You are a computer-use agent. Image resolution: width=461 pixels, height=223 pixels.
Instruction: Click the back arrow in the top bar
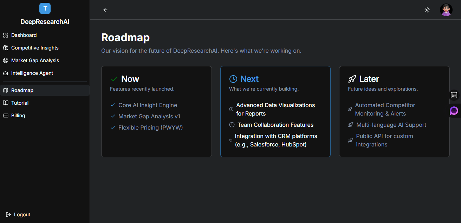[x=105, y=10]
